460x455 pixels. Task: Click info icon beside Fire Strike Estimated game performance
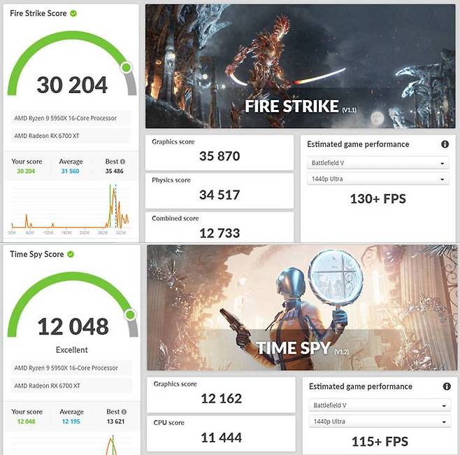point(445,144)
